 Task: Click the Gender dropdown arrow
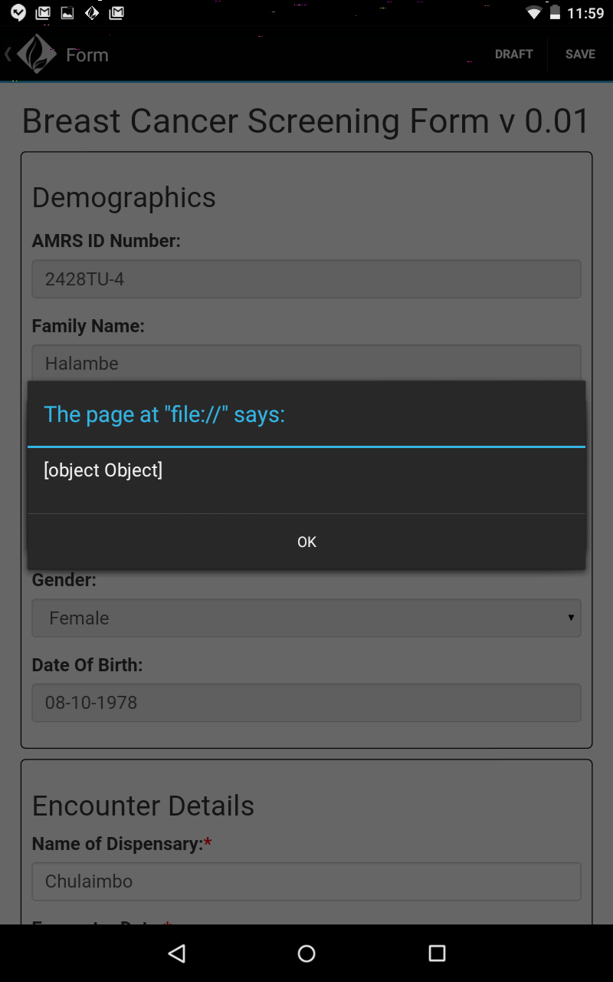[571, 618]
